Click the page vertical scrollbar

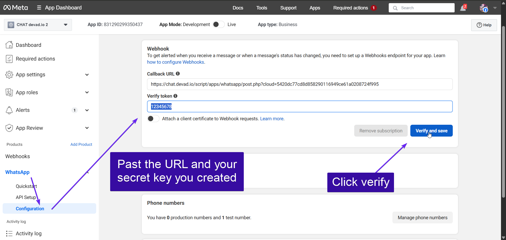503,111
